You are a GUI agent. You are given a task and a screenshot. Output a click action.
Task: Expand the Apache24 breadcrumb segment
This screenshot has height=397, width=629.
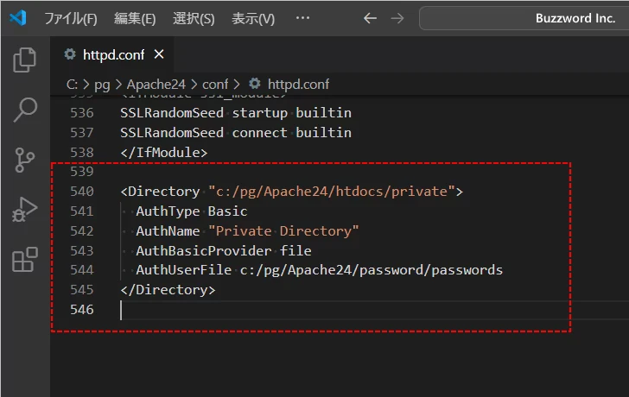(x=154, y=85)
